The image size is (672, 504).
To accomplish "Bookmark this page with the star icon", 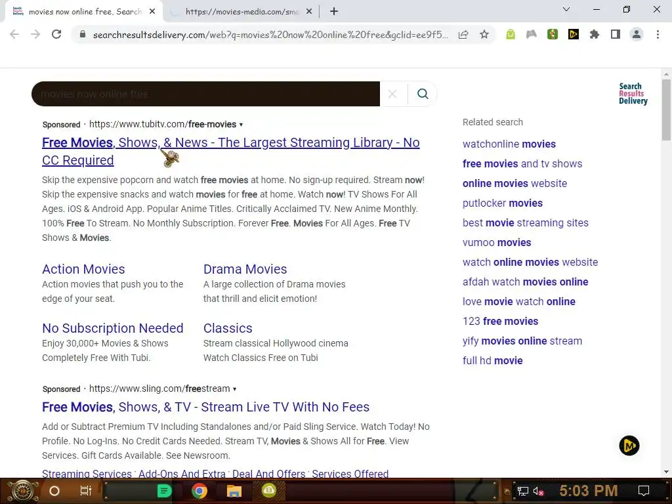I will point(484,34).
